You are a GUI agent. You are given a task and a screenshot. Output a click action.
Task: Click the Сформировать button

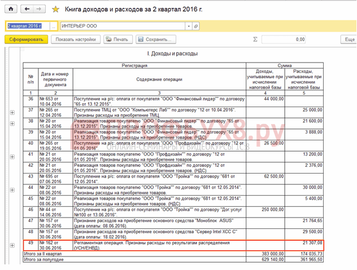coord(26,39)
